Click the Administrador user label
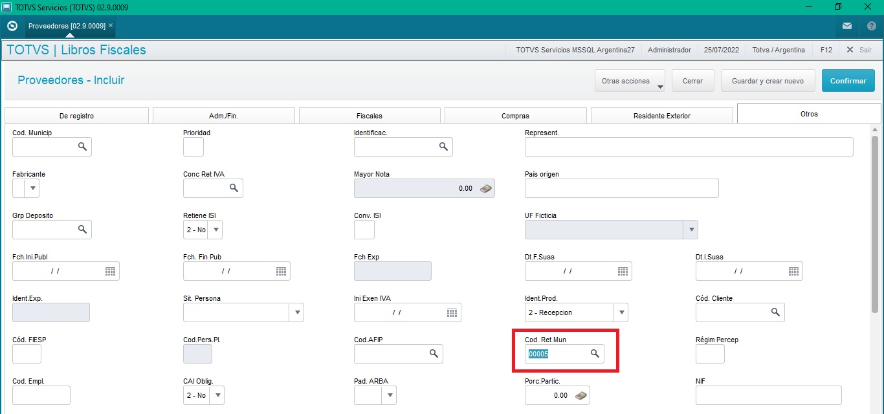Screen dimensions: 884x414 click(x=669, y=50)
